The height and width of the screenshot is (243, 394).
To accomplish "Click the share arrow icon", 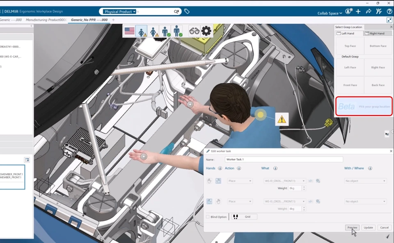I will (369, 11).
